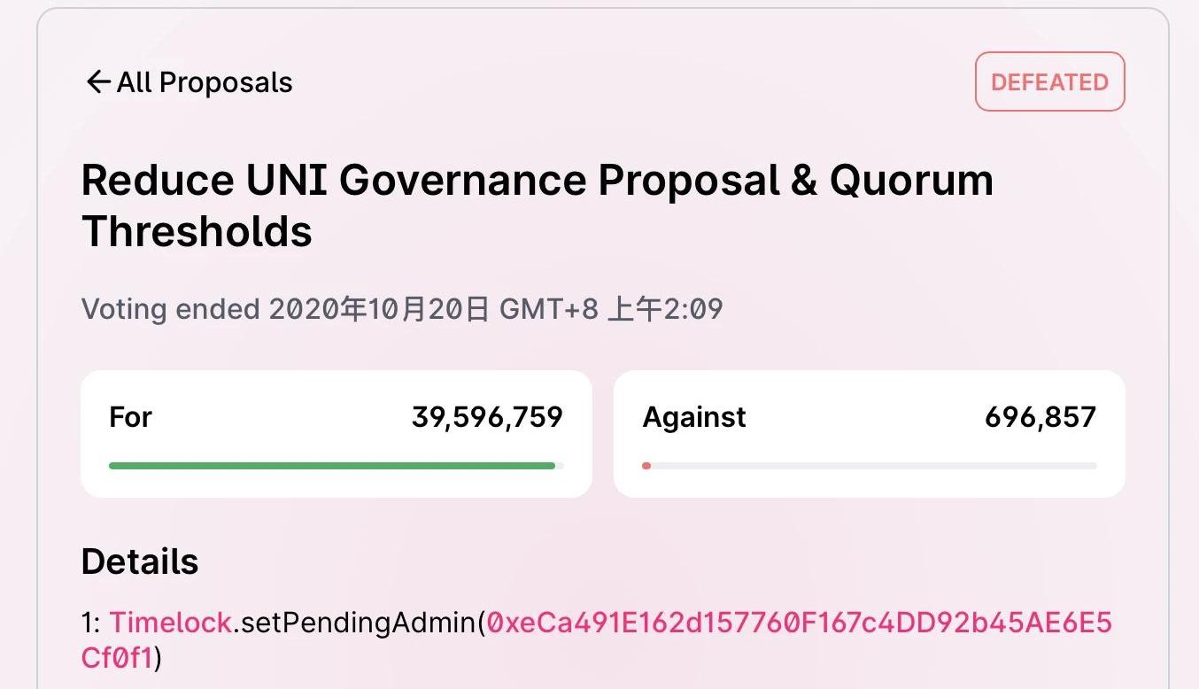Click the Details section heading
The image size is (1199, 689).
click(x=140, y=561)
